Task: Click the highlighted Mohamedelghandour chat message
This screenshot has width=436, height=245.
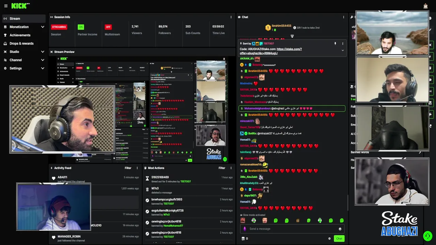Action: tap(292, 109)
